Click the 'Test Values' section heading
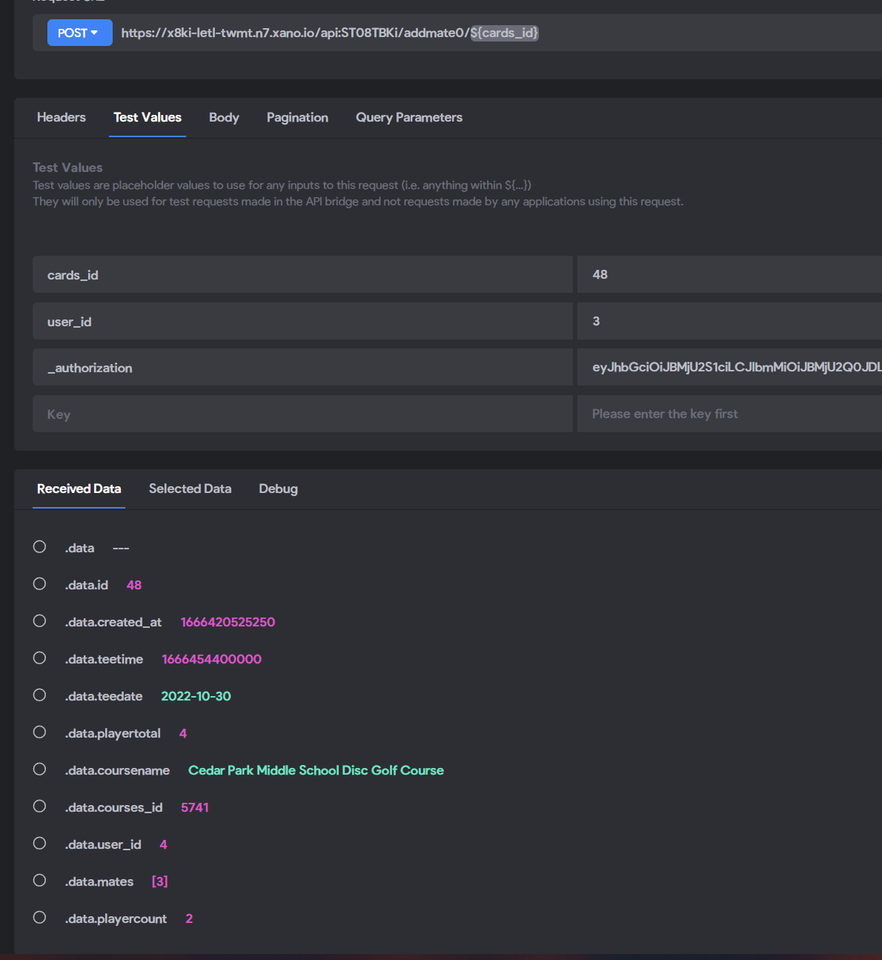882x960 pixels. [x=67, y=168]
